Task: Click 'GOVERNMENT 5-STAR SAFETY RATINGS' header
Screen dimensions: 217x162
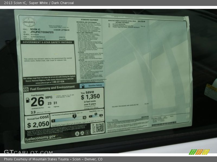Action: tap(47, 42)
